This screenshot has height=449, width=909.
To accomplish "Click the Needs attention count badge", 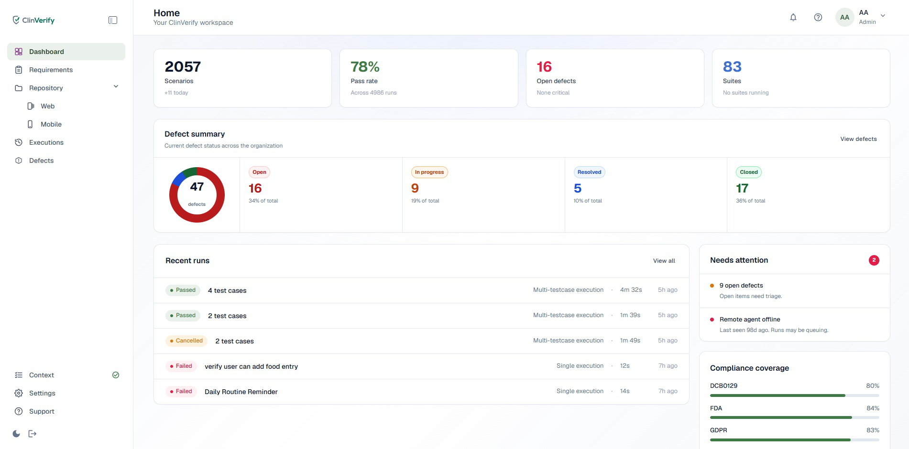I will 874,260.
